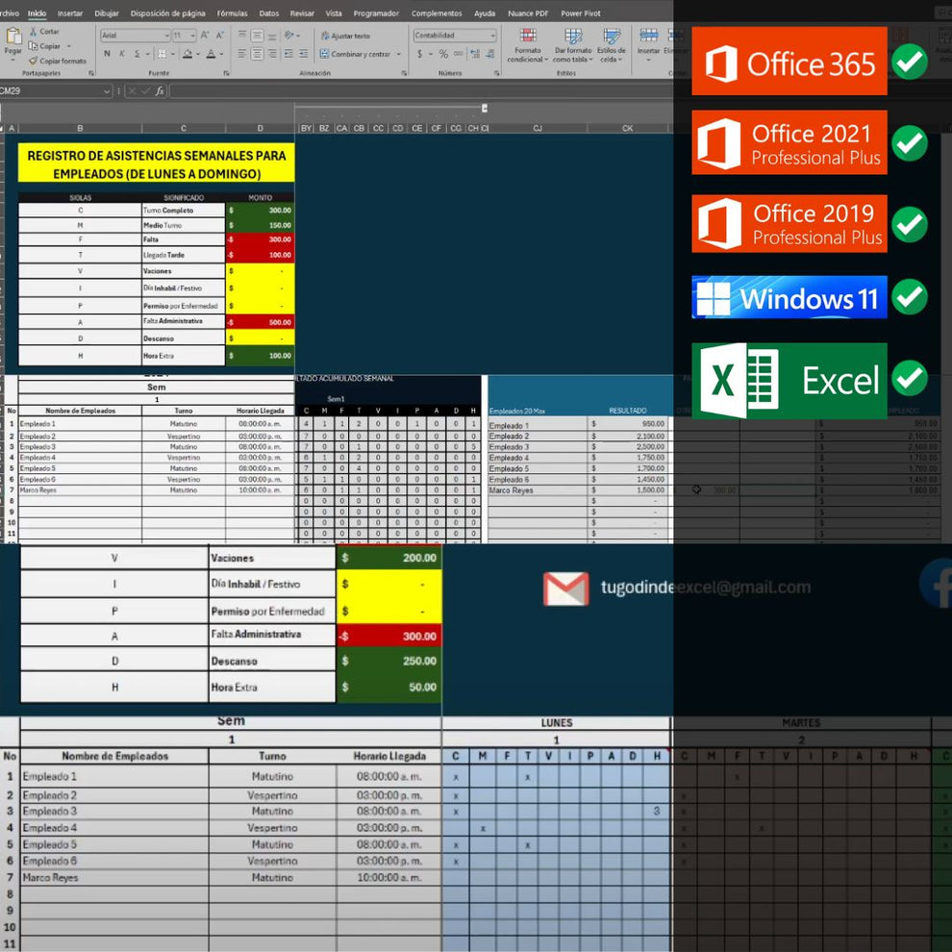Click the increase font size icon

[204, 36]
